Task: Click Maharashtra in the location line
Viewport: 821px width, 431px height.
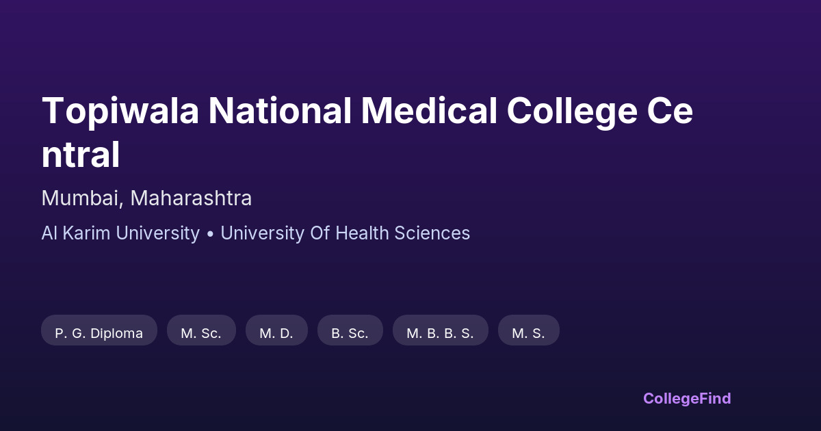Action: coord(191,198)
